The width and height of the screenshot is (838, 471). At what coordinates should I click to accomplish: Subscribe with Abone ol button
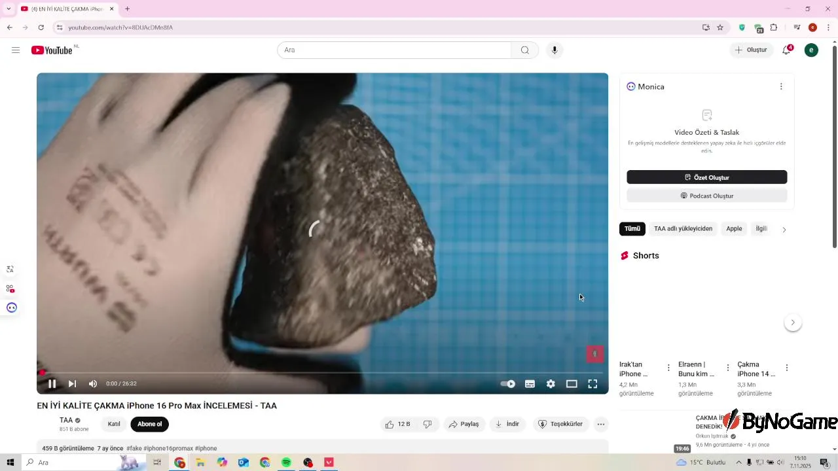tap(149, 425)
